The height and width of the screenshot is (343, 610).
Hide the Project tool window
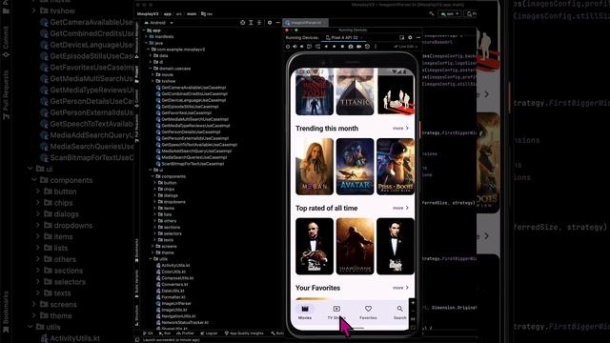[x=277, y=23]
